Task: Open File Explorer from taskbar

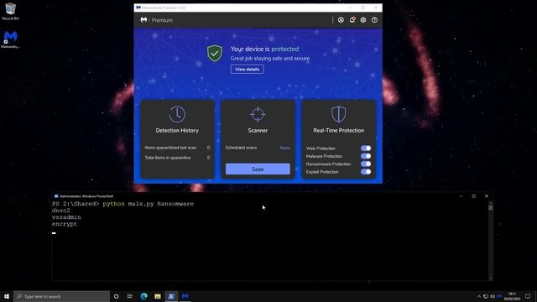Action: (158, 296)
